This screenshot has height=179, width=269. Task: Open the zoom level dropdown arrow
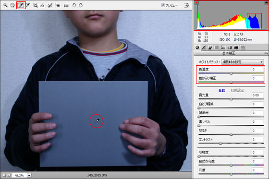click(x=29, y=175)
